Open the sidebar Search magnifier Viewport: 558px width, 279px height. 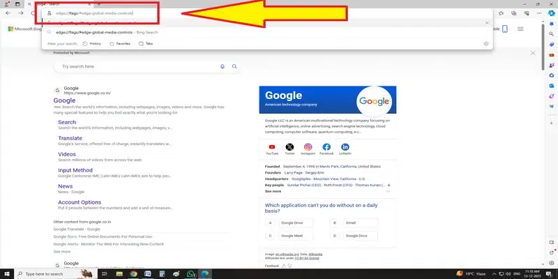[552, 34]
